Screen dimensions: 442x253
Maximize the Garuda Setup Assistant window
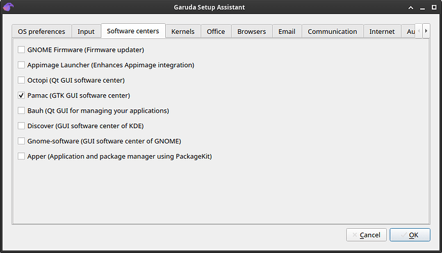click(x=434, y=7)
